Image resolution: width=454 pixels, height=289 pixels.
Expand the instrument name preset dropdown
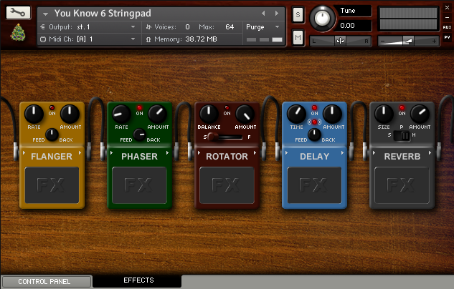click(x=46, y=14)
